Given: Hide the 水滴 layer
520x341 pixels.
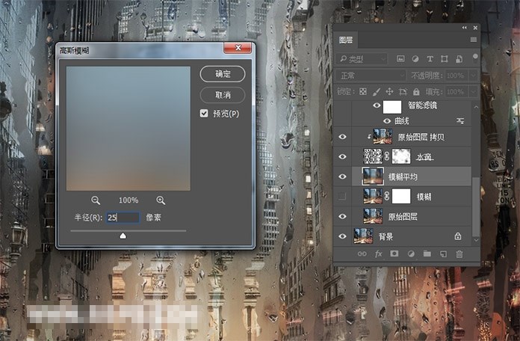Looking at the screenshot, I should (x=343, y=156).
